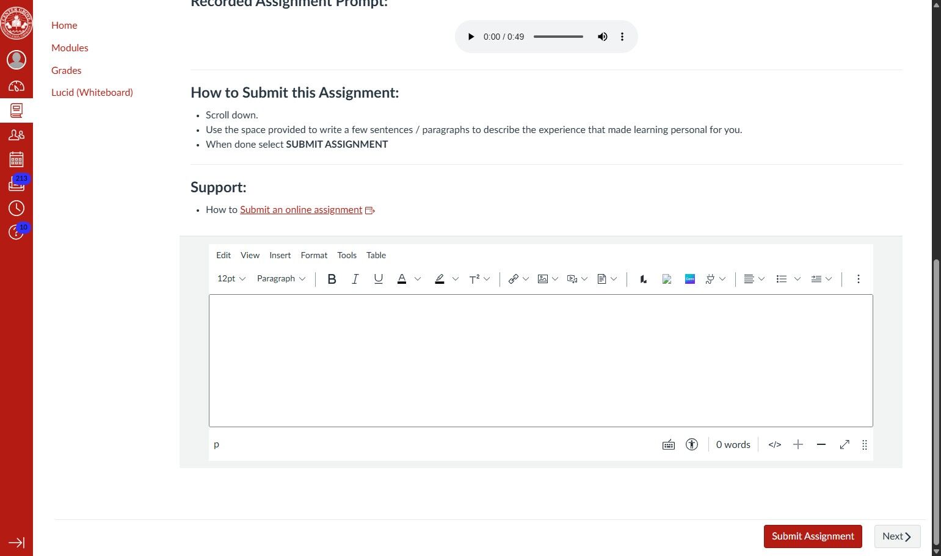Select the Dashboard icon in the sidebar
941x556 pixels.
[x=16, y=85]
